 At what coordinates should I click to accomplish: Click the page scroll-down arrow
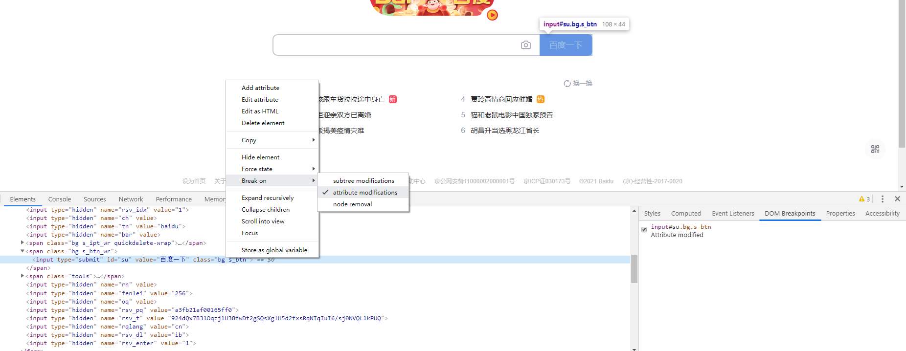pos(902,187)
